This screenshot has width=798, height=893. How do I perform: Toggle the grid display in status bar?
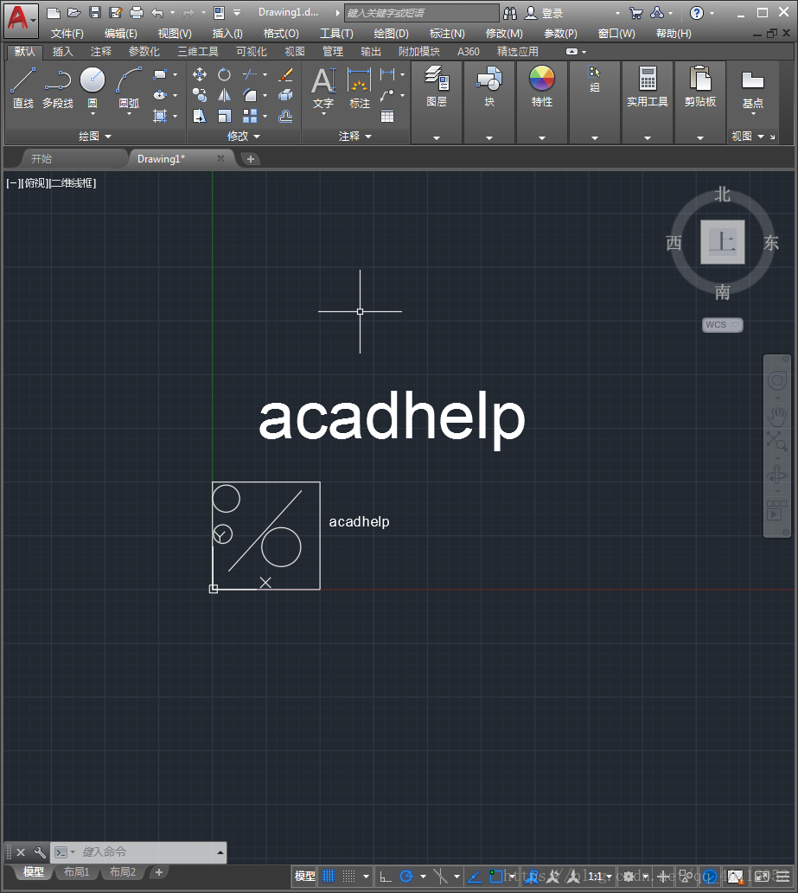[329, 876]
